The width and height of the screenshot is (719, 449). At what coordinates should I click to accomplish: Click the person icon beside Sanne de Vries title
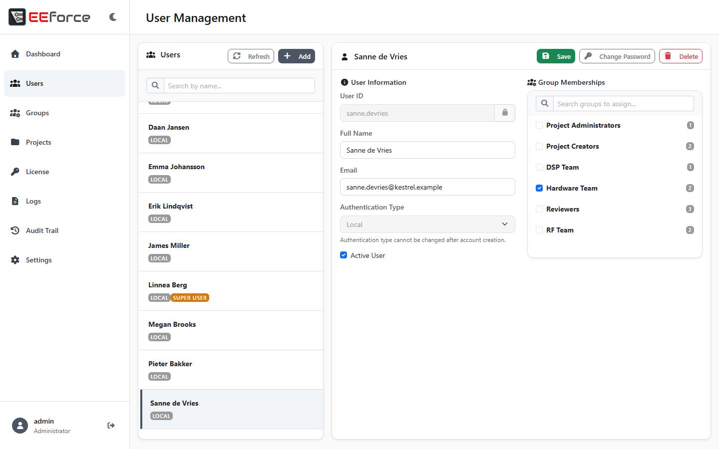click(345, 57)
